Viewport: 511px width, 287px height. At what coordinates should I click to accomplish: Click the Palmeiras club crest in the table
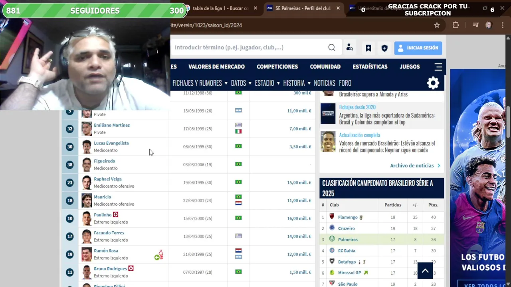[x=332, y=239]
